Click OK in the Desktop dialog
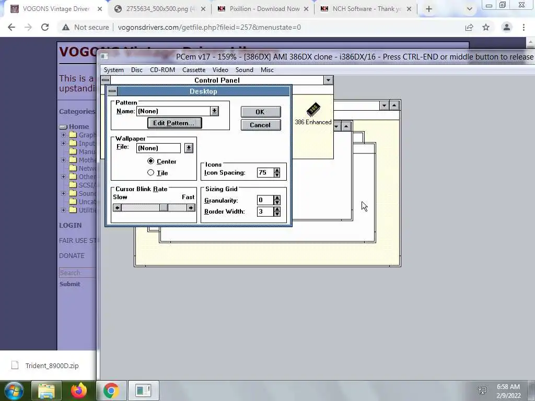 261,112
